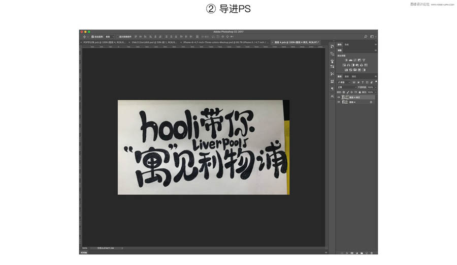Switch to the POP document tab at 100%

point(104,42)
